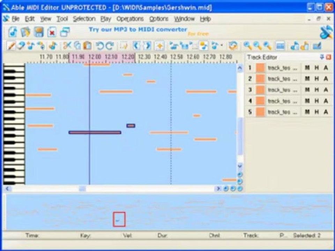Click the orange note icon beside the scissors
This screenshot has height=251, width=335.
[x=53, y=46]
